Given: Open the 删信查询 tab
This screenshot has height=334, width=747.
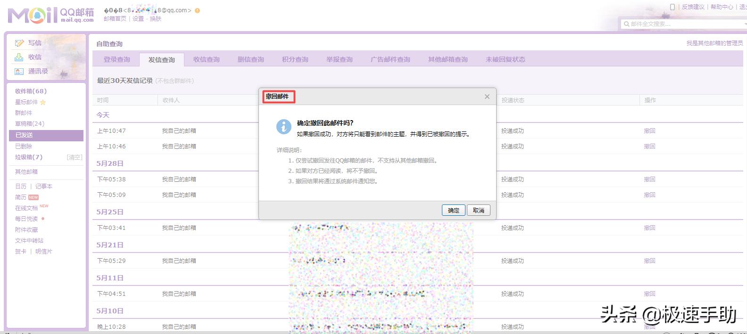Looking at the screenshot, I should (251, 59).
